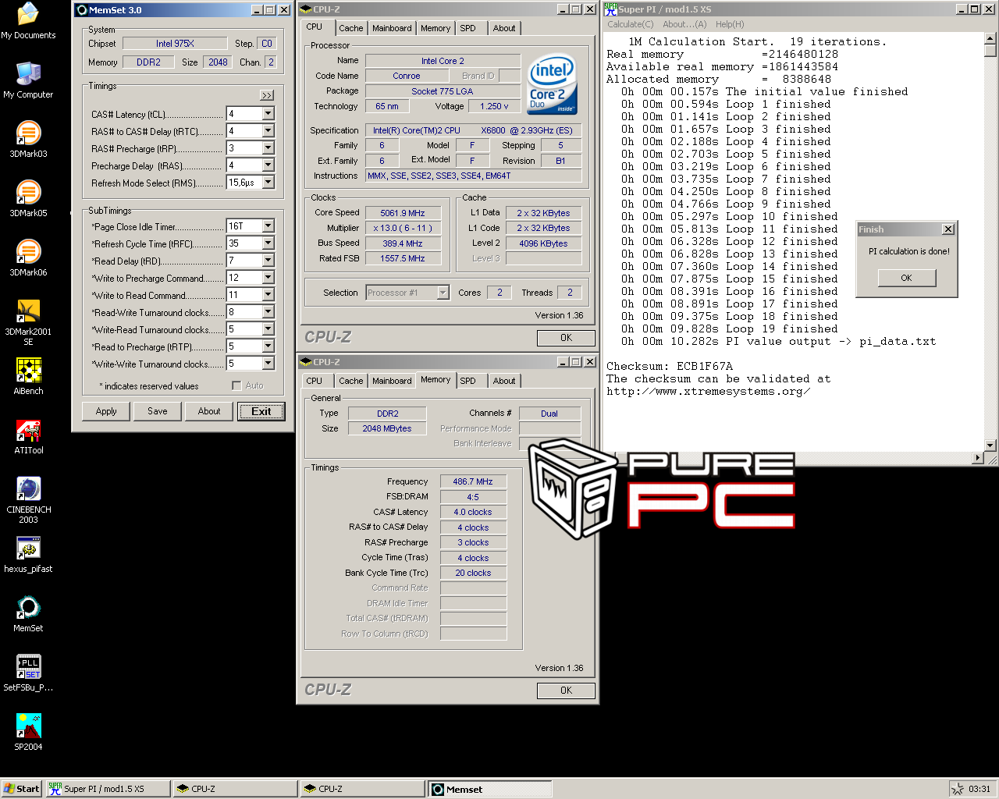This screenshot has height=799, width=999.
Task: Click the top CPU-Z window title icon
Action: 307,9
